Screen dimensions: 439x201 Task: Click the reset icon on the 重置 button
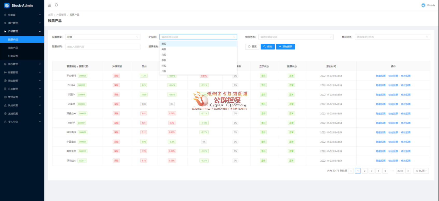point(249,47)
